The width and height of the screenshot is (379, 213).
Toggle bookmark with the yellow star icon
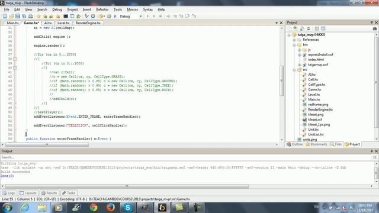38,16
